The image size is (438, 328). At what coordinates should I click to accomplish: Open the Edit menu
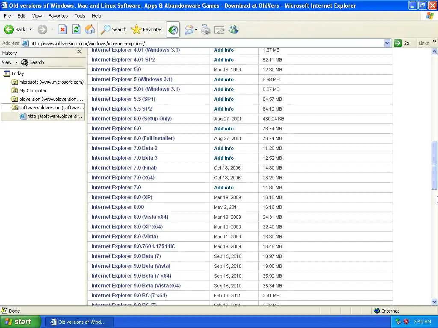coord(21,16)
